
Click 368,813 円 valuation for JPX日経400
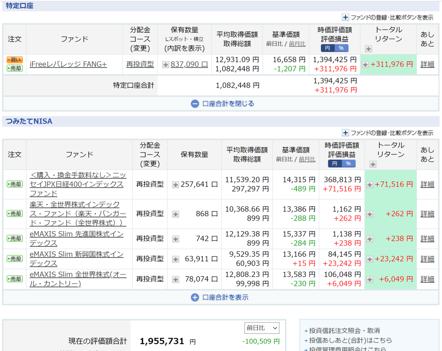click(342, 180)
